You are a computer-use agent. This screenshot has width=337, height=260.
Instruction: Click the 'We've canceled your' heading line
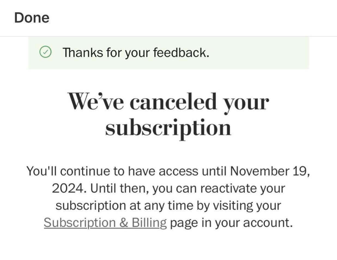point(168,101)
